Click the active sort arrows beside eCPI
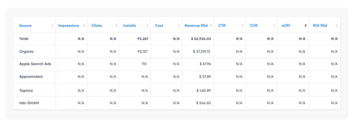Image resolution: width=355 pixels, height=125 pixels. point(306,26)
